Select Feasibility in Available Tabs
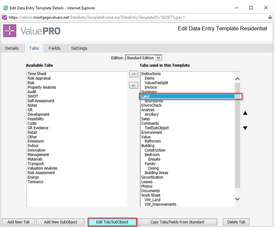Viewport: 275px width, 227px height. click(36, 119)
